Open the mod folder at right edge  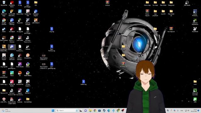point(195,82)
